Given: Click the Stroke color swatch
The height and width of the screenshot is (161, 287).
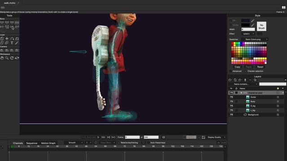Looking at the screenshot, I should tap(245, 25).
